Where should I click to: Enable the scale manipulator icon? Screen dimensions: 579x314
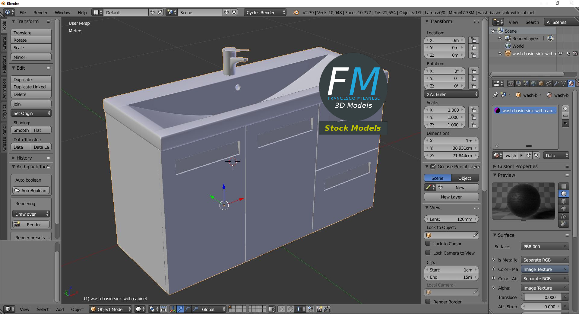coord(195,309)
